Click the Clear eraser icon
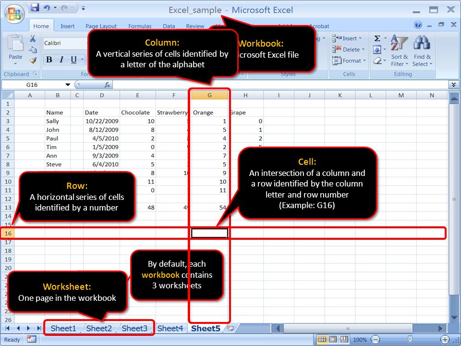This screenshot has width=461, height=346. [x=377, y=61]
